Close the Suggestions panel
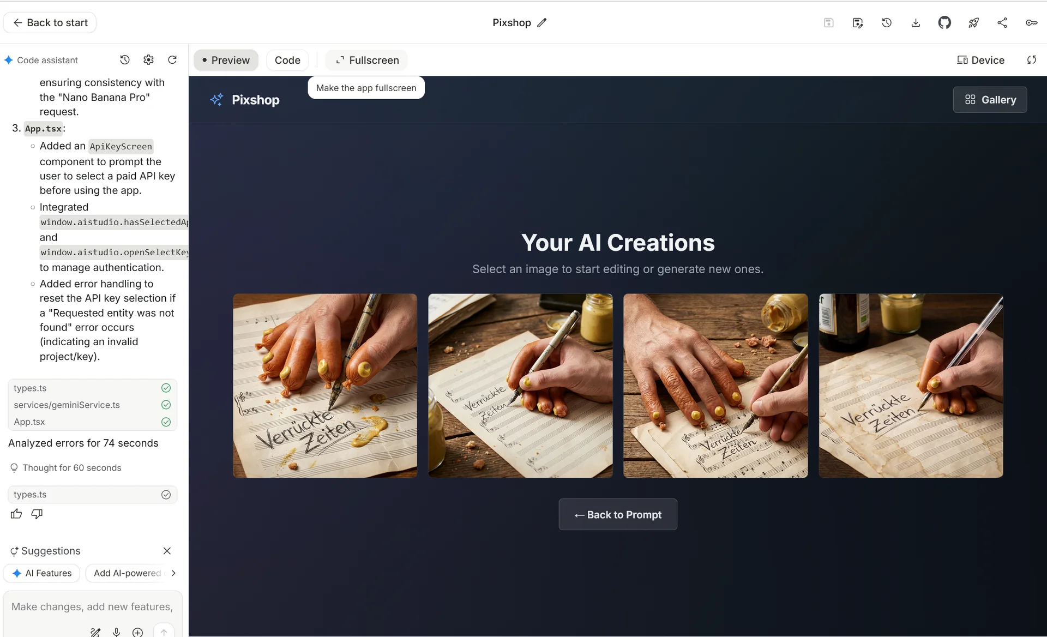 [x=167, y=551]
